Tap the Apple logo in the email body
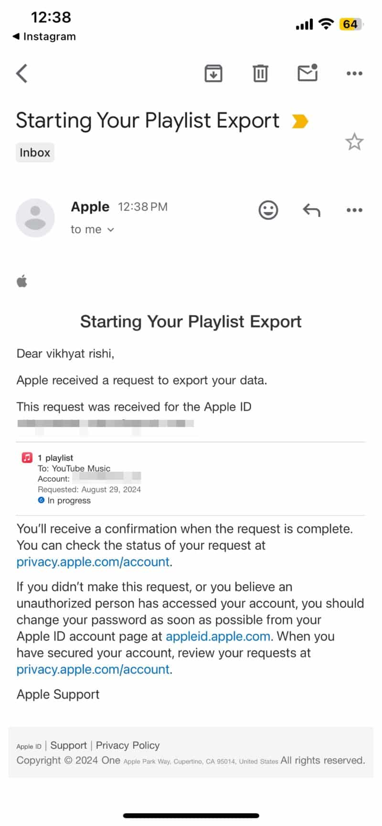Screen dimensions: 382x826 [x=22, y=281]
